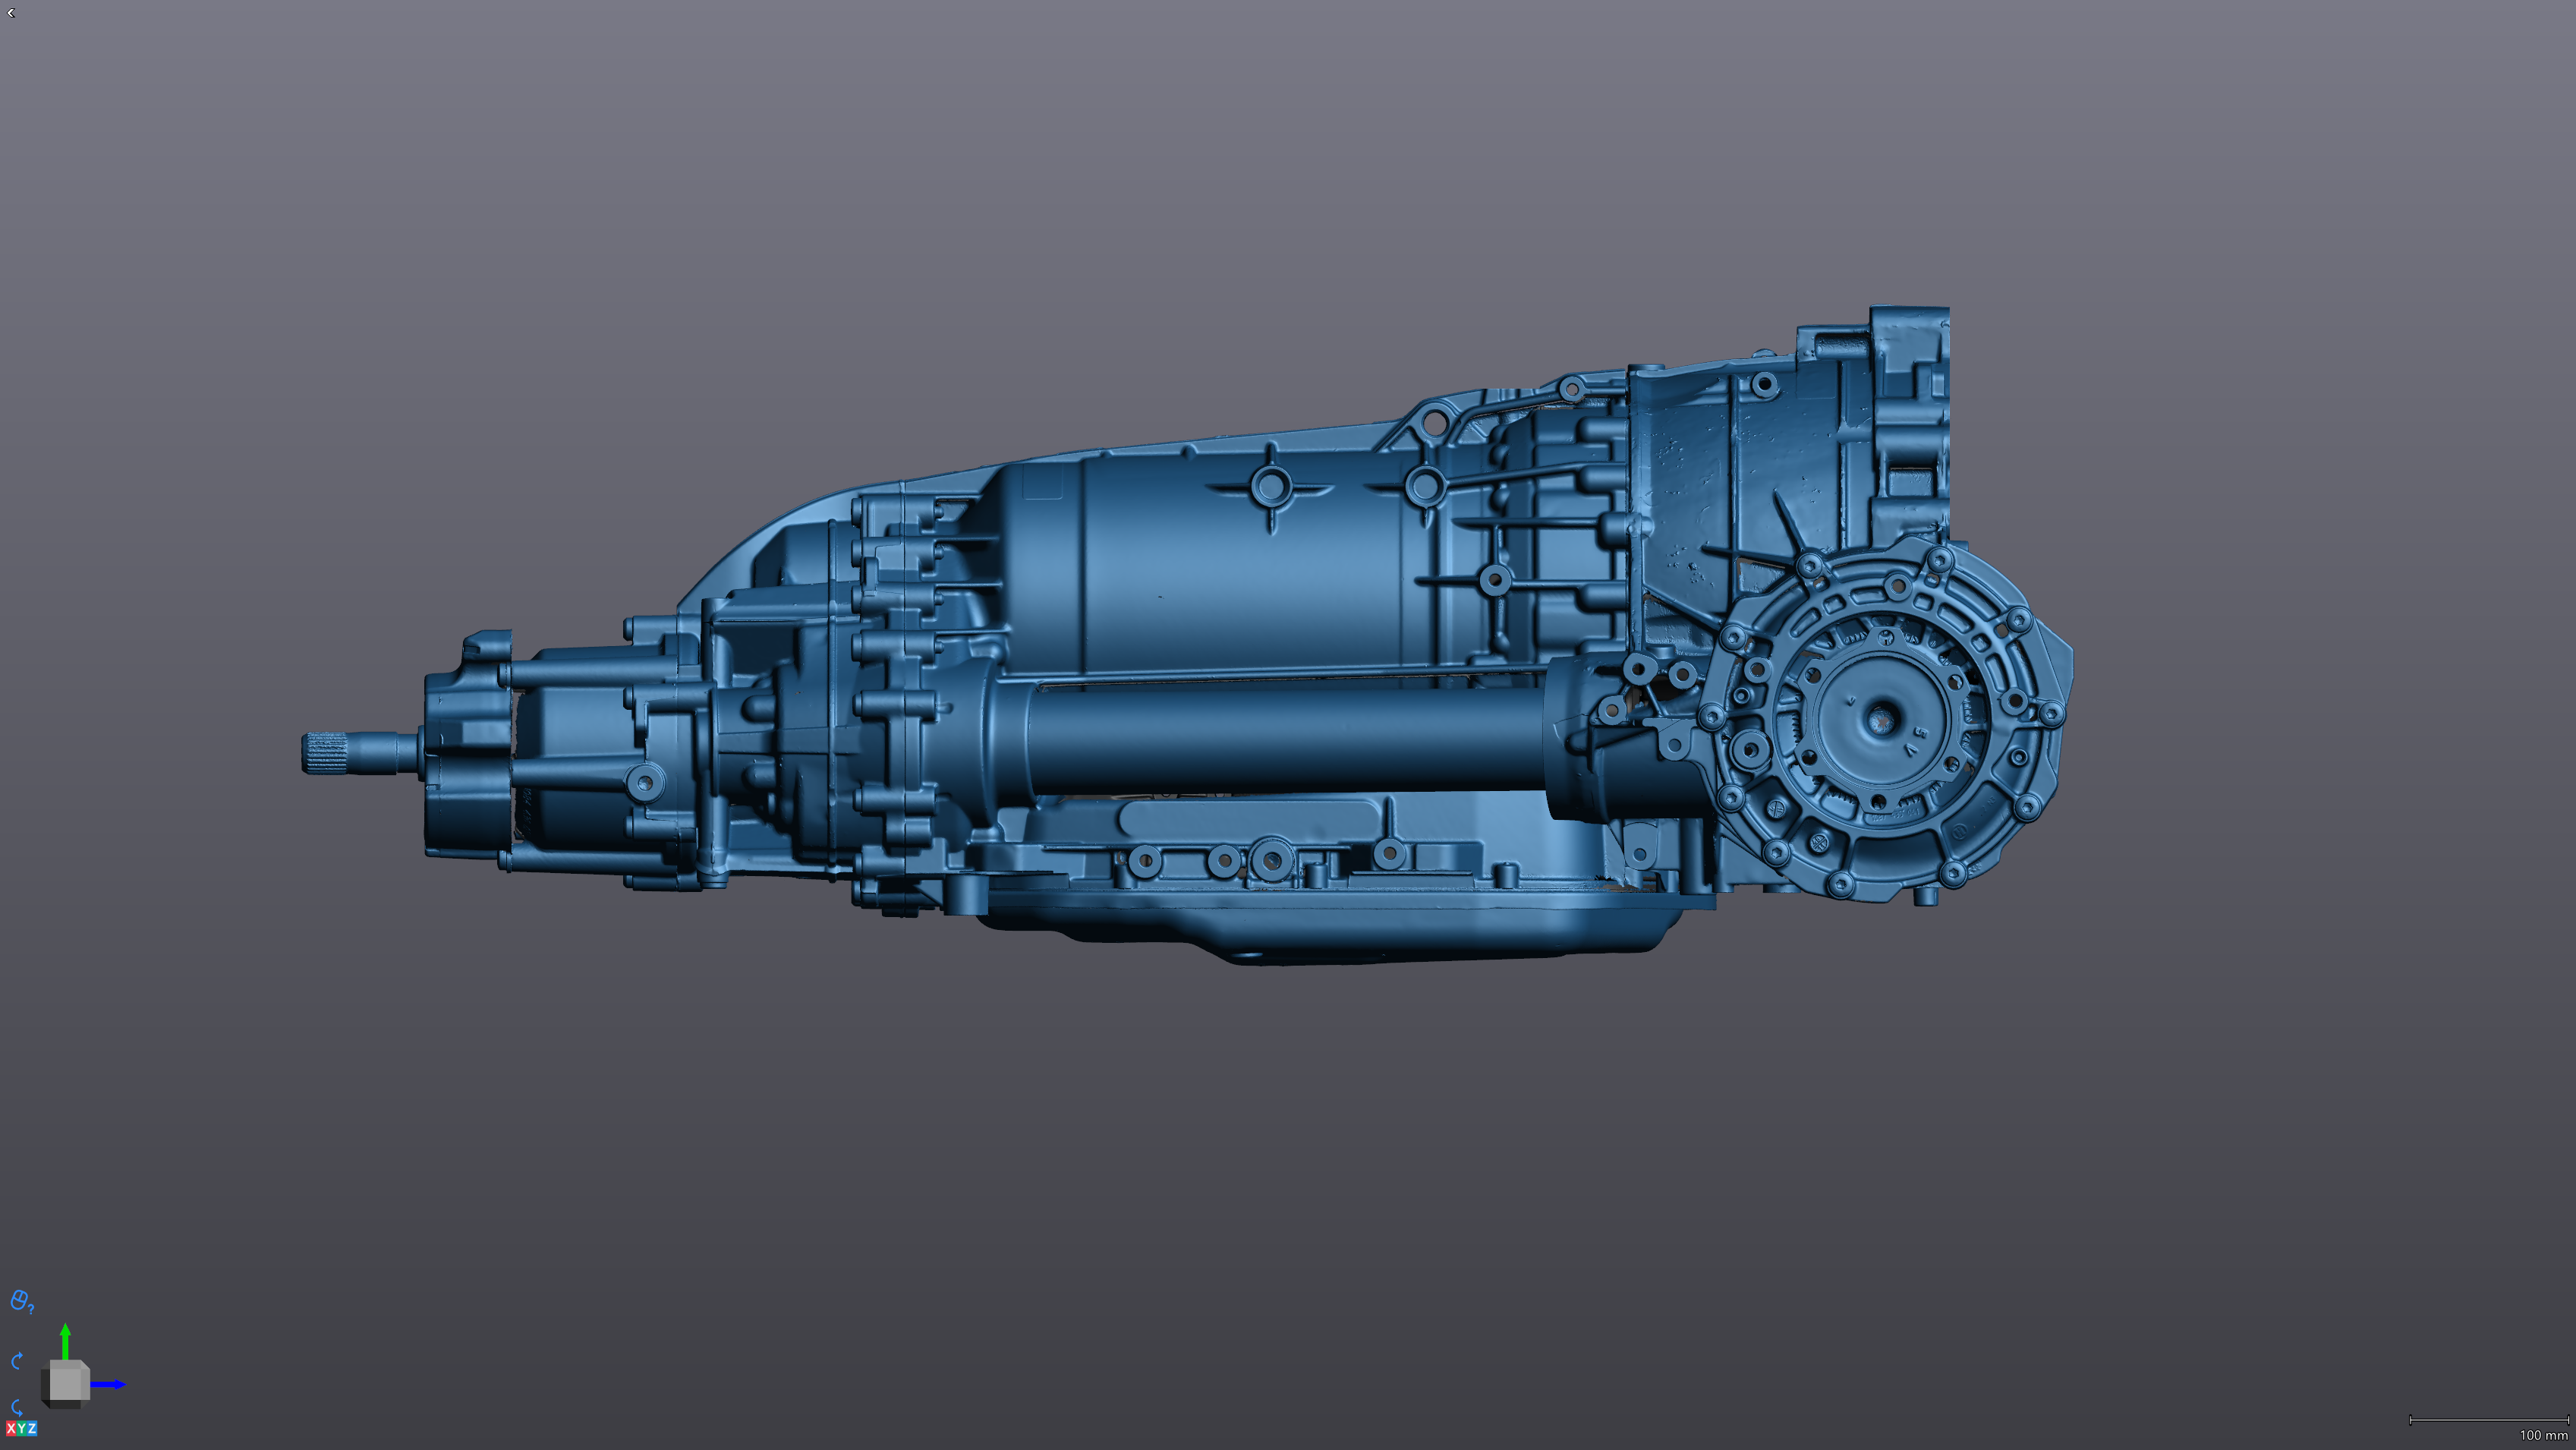Click the navigation cube's top face
2576x1450 pixels.
[66, 1364]
